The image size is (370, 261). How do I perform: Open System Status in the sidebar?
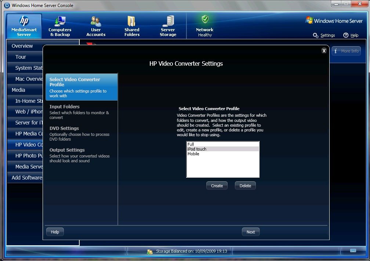click(x=25, y=68)
